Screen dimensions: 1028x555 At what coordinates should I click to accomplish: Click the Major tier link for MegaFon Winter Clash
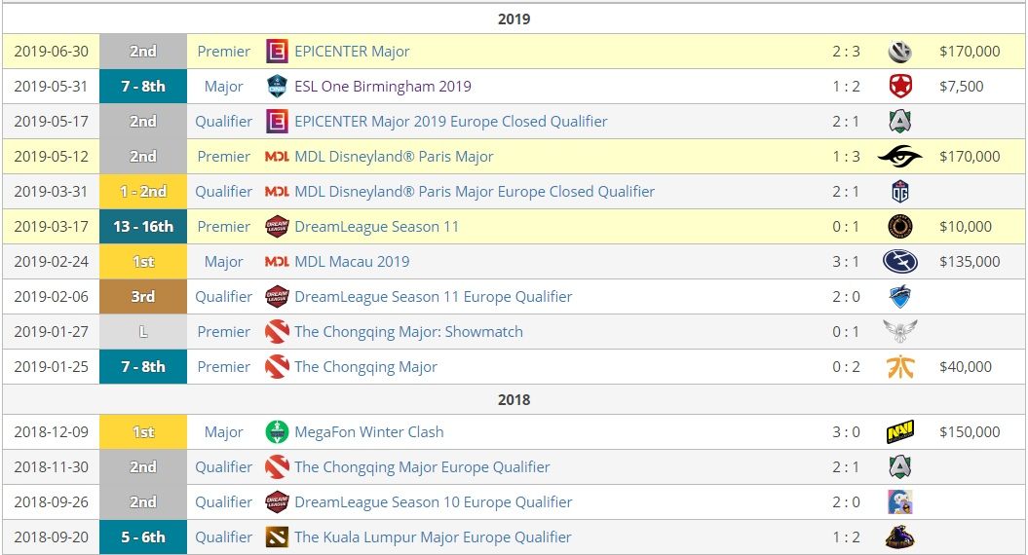[223, 431]
